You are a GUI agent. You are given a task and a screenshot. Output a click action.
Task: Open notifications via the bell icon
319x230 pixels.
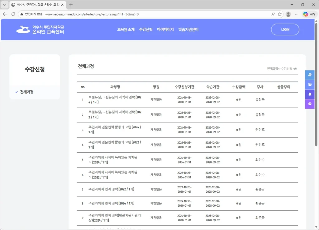(x=310, y=94)
